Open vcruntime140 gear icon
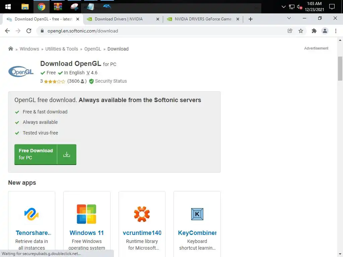This screenshot has width=343, height=257. tap(142, 214)
